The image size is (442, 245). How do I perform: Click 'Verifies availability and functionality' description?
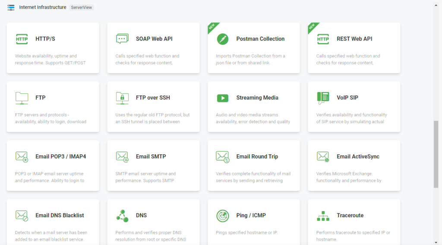point(351,115)
